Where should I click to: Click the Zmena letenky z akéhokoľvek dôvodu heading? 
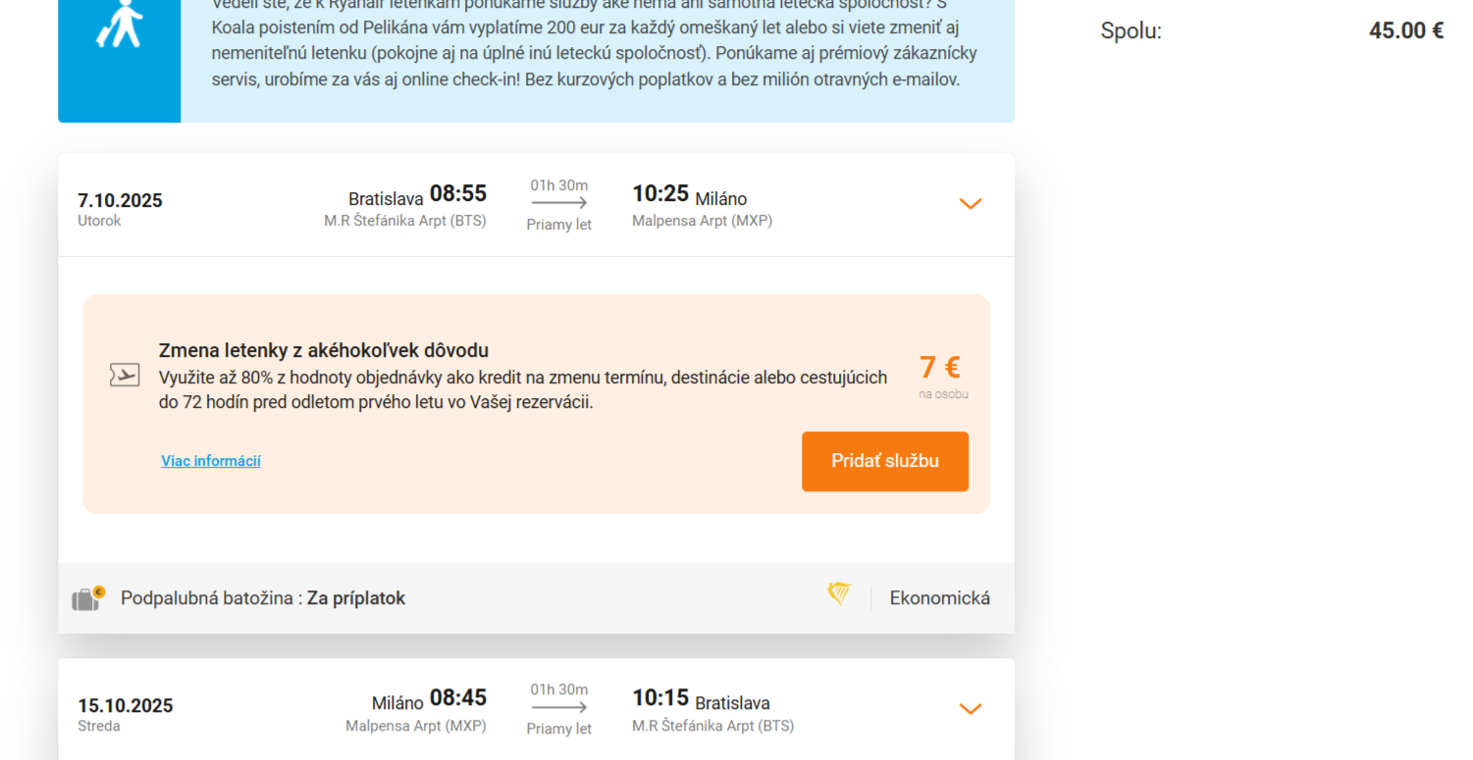324,350
